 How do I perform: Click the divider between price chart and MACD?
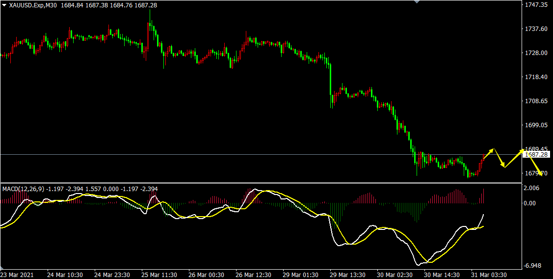coord(260,183)
